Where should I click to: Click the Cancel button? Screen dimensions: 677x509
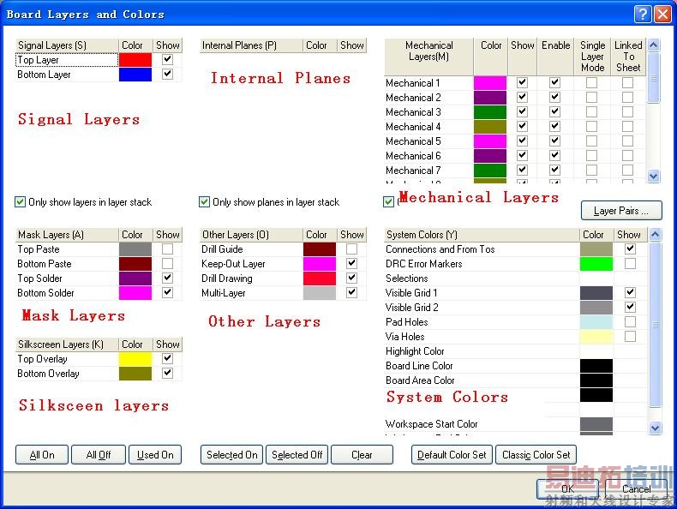637,488
